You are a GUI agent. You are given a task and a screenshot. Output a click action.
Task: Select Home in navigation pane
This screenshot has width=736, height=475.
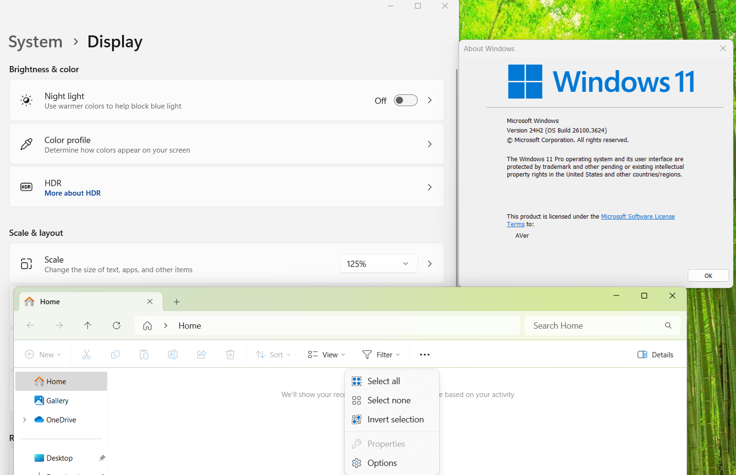(61, 381)
